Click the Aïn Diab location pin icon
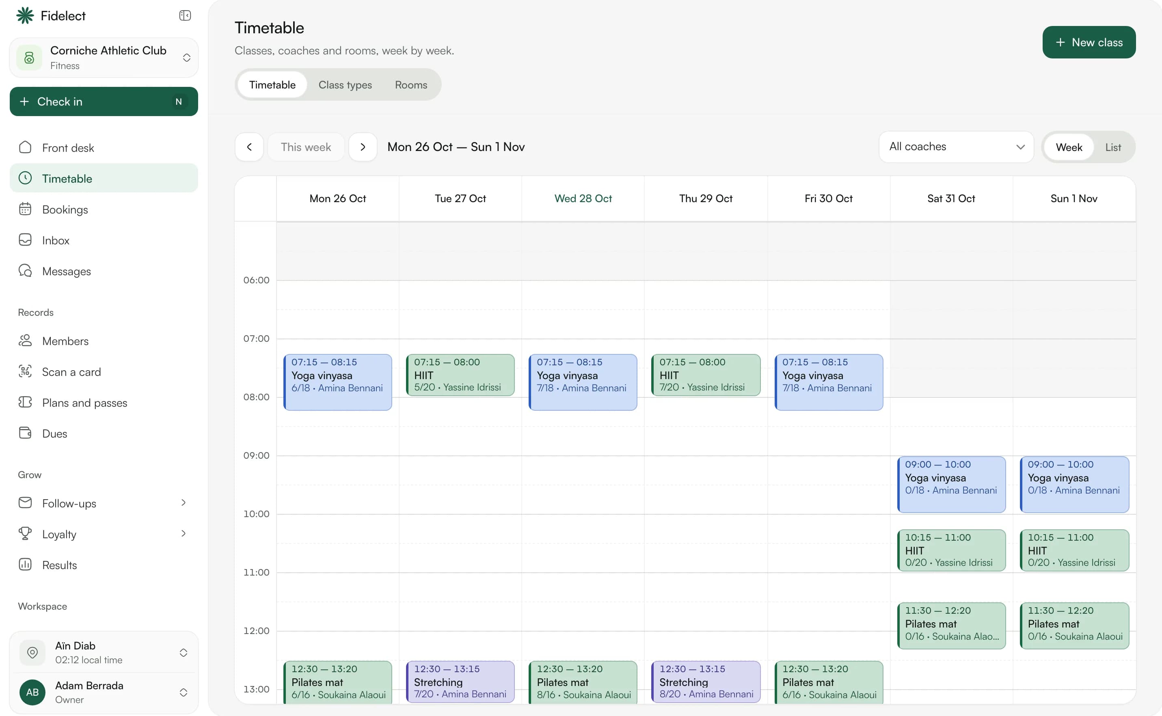The height and width of the screenshot is (716, 1162). 32,653
